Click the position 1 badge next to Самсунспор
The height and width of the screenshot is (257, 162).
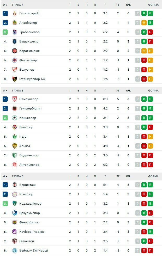[5, 99]
